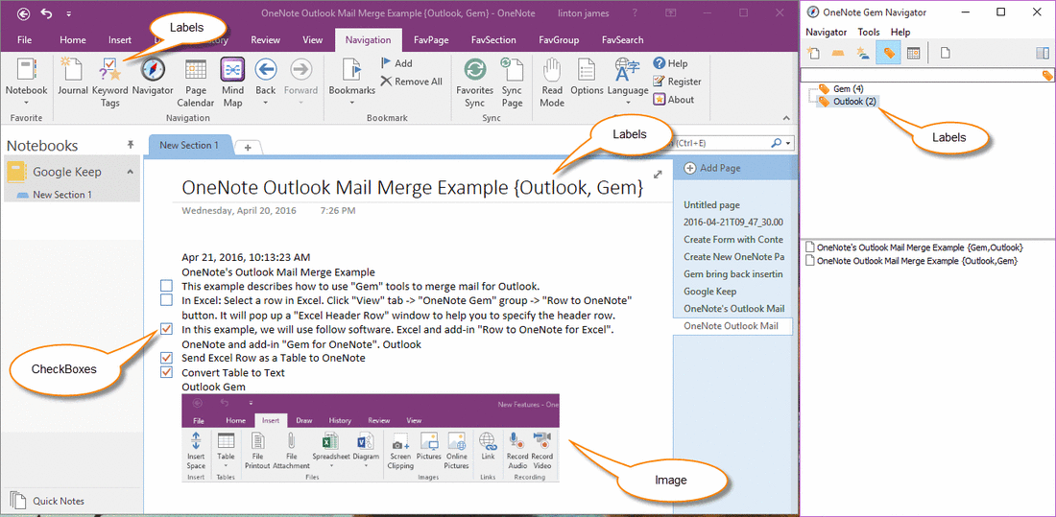This screenshot has height=517, width=1056.
Task: Open the Options ribbon button
Action: [x=587, y=78]
